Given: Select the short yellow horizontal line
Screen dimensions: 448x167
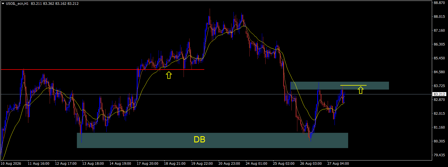Looking at the screenshot, I should [353, 85].
